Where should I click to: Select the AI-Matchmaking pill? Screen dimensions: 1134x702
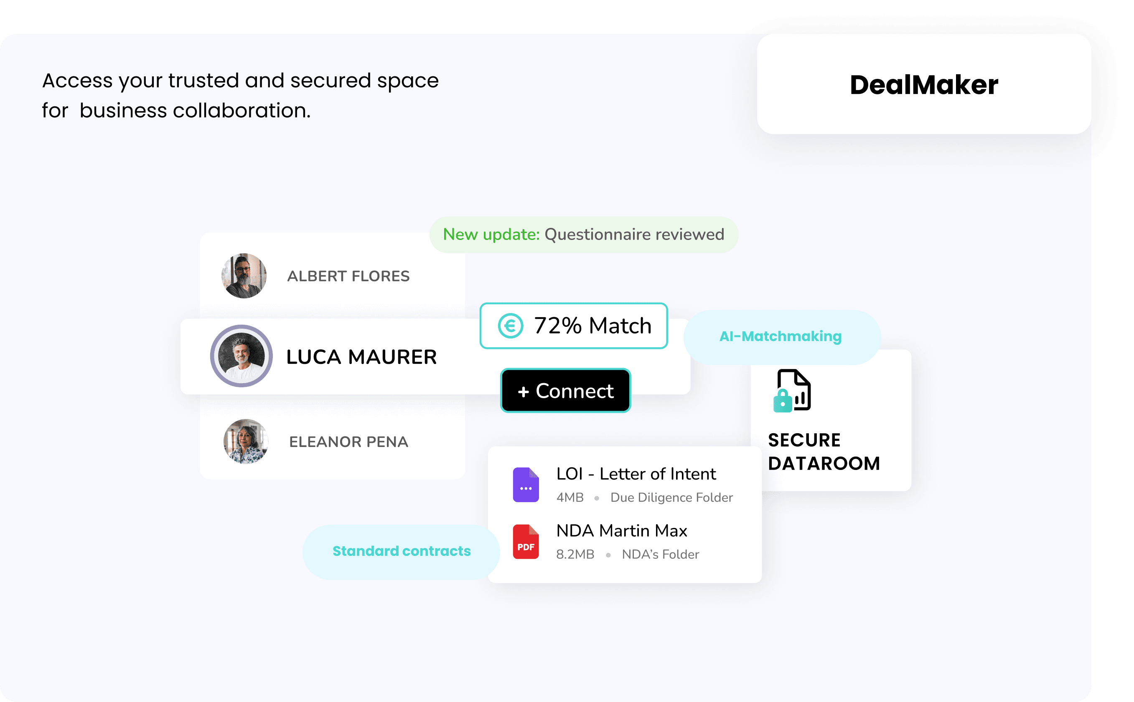coord(781,337)
